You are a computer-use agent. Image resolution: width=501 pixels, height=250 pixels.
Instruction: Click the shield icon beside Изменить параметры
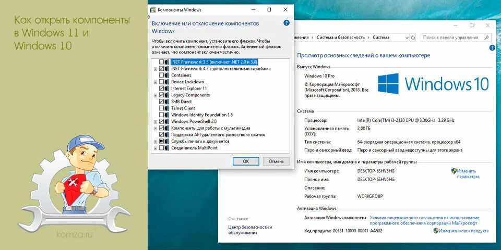click(x=454, y=171)
